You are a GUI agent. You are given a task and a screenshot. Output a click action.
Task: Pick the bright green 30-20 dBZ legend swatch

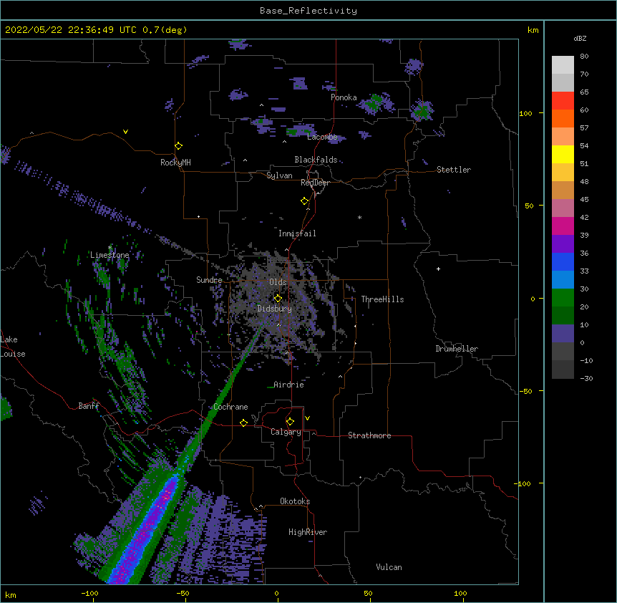coord(563,298)
